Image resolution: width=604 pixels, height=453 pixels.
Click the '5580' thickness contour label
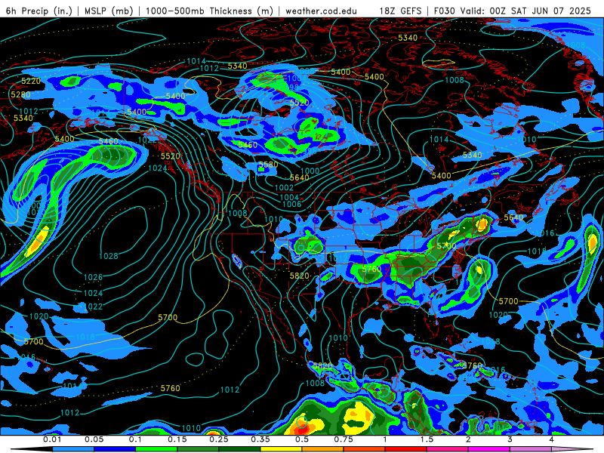[x=269, y=165]
